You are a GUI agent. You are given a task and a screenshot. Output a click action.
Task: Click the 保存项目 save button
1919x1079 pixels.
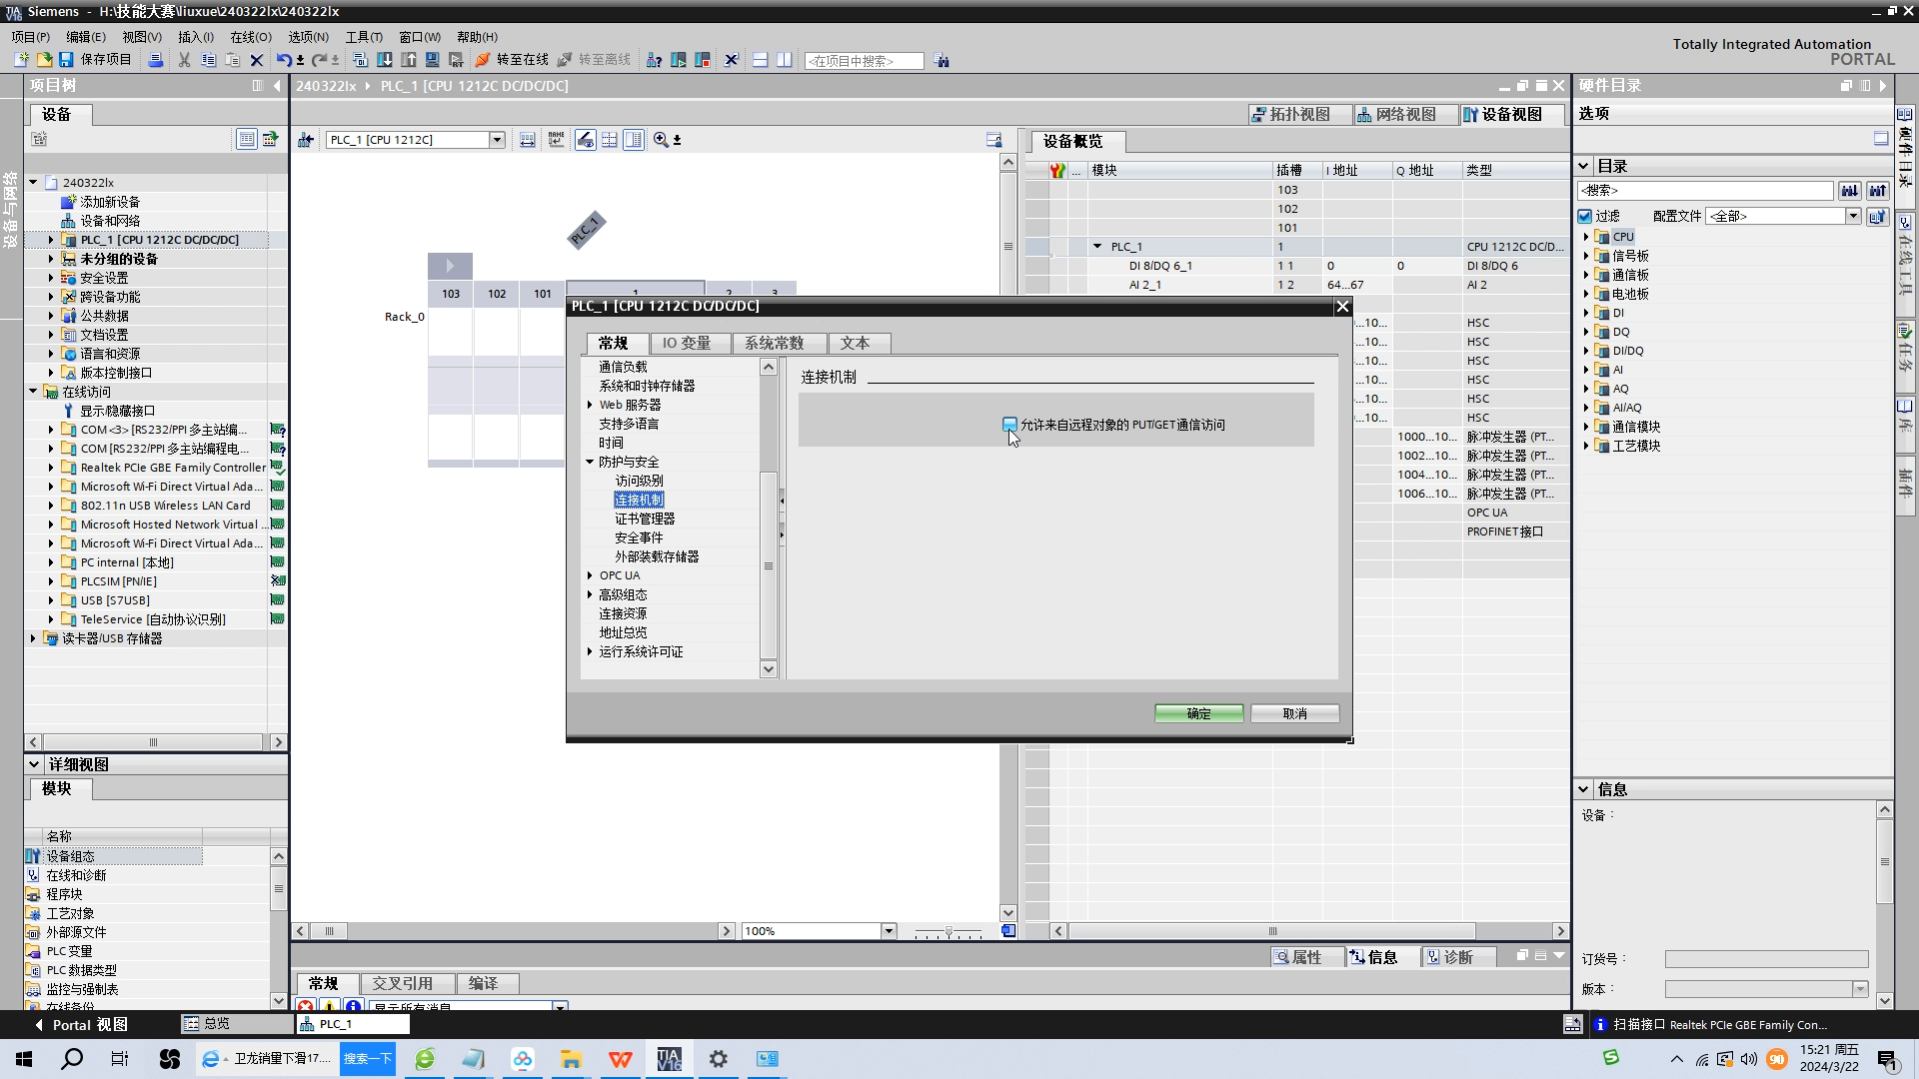(96, 60)
